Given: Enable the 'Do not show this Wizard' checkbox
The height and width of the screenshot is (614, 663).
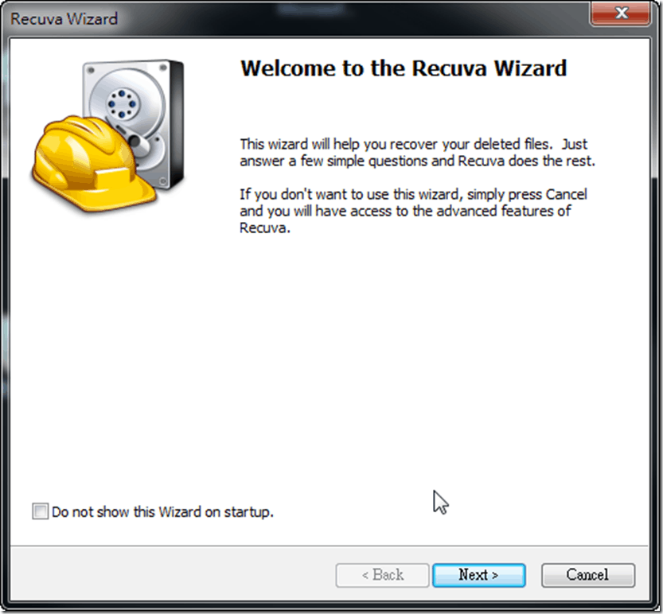Looking at the screenshot, I should [x=41, y=511].
